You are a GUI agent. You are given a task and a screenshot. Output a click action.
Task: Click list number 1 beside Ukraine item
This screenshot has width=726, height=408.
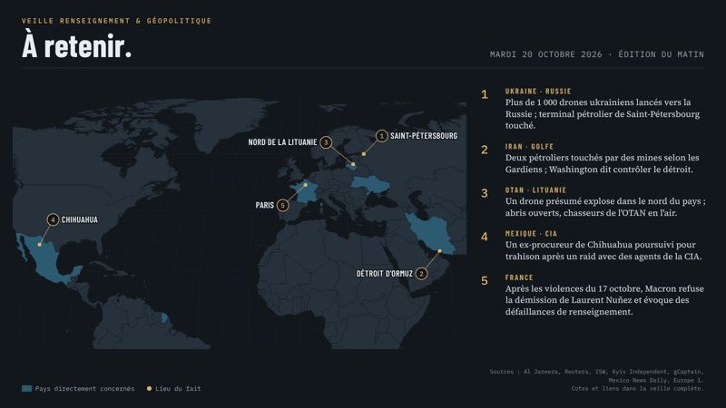485,95
